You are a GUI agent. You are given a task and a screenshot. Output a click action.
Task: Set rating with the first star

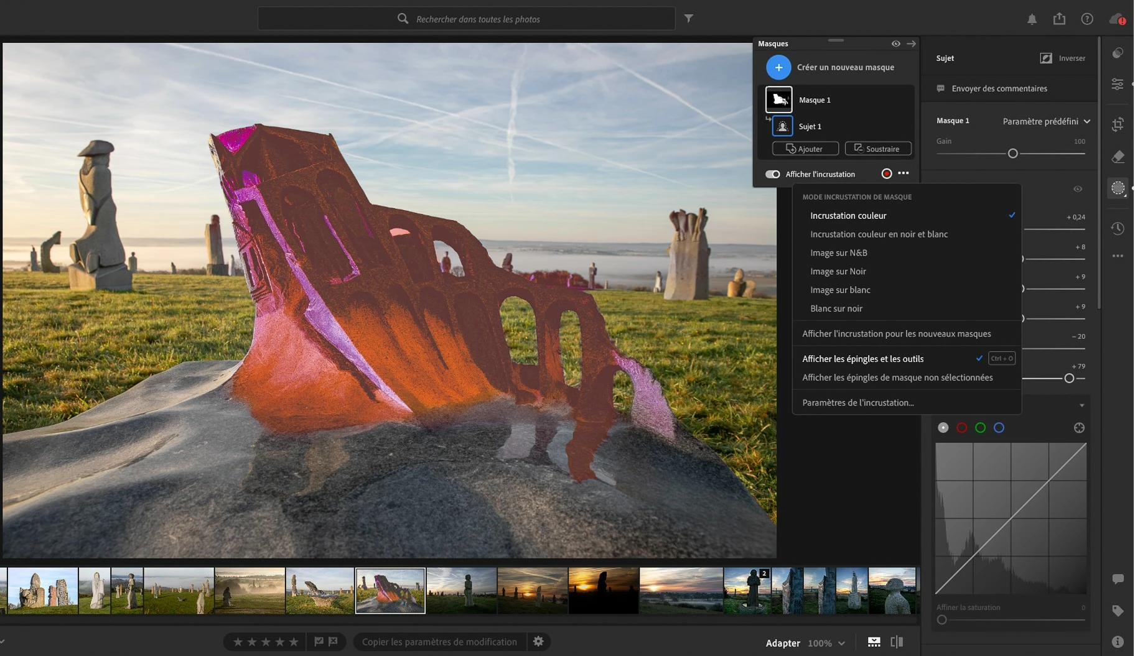[x=238, y=642]
